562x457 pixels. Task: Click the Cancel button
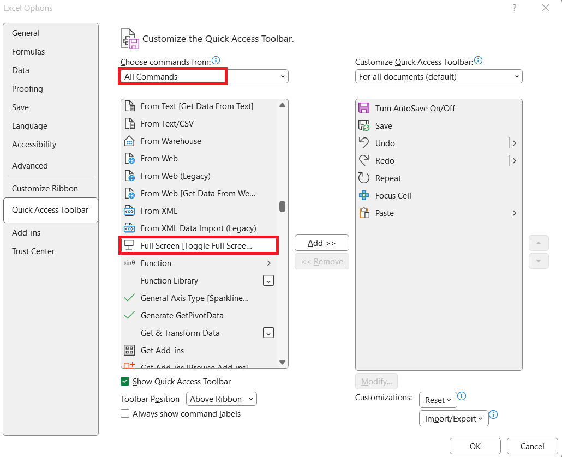(532, 446)
